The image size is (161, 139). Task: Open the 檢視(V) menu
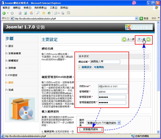(27, 8)
